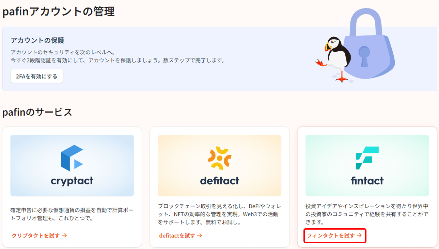This screenshot has width=439, height=249.
Task: Click the defitact logo banner
Action: 220,165
